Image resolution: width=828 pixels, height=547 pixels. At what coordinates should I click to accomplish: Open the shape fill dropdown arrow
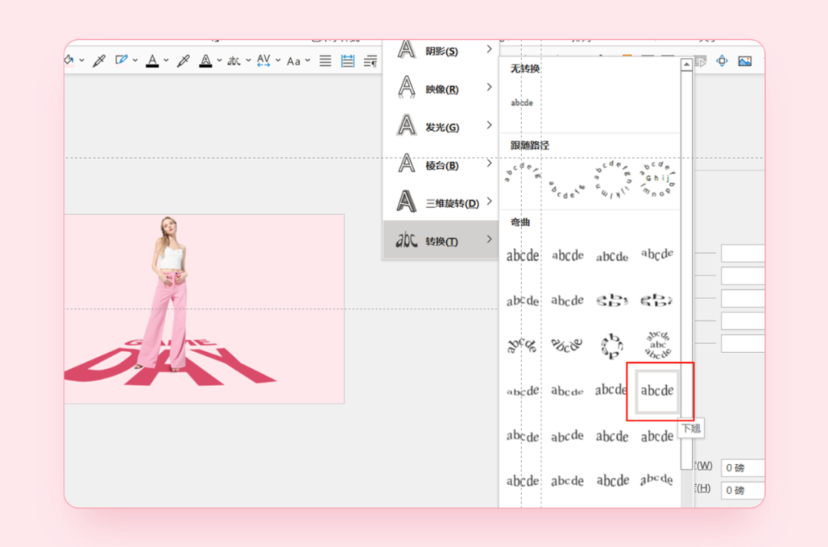tap(82, 61)
